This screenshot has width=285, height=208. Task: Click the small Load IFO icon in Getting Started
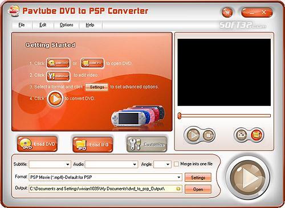(92, 63)
